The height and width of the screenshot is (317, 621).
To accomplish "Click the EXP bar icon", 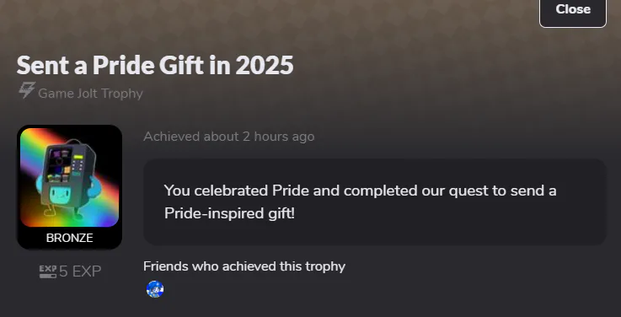I will pos(48,271).
